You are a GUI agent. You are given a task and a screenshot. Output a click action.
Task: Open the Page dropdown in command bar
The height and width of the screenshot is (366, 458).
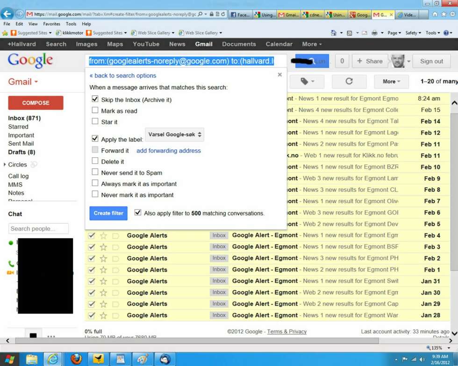(394, 33)
